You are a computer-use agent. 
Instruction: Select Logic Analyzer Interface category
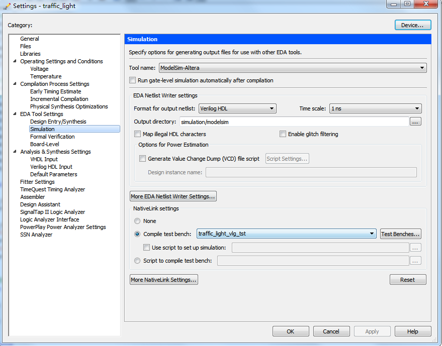coord(50,219)
